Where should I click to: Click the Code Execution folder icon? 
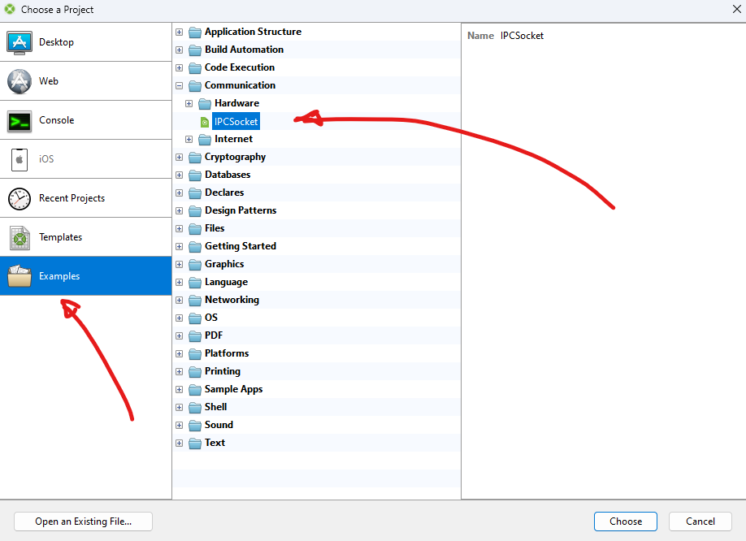click(x=195, y=68)
